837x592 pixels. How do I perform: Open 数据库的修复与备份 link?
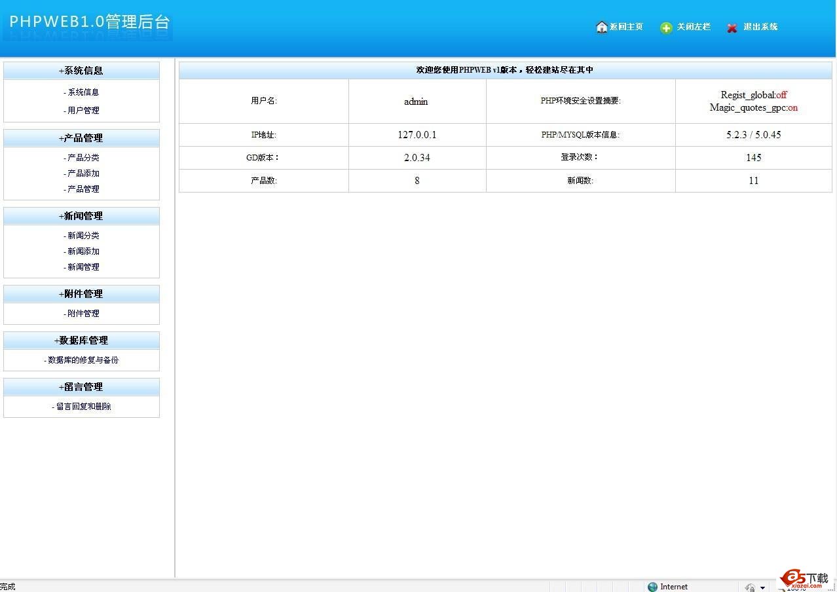[82, 360]
